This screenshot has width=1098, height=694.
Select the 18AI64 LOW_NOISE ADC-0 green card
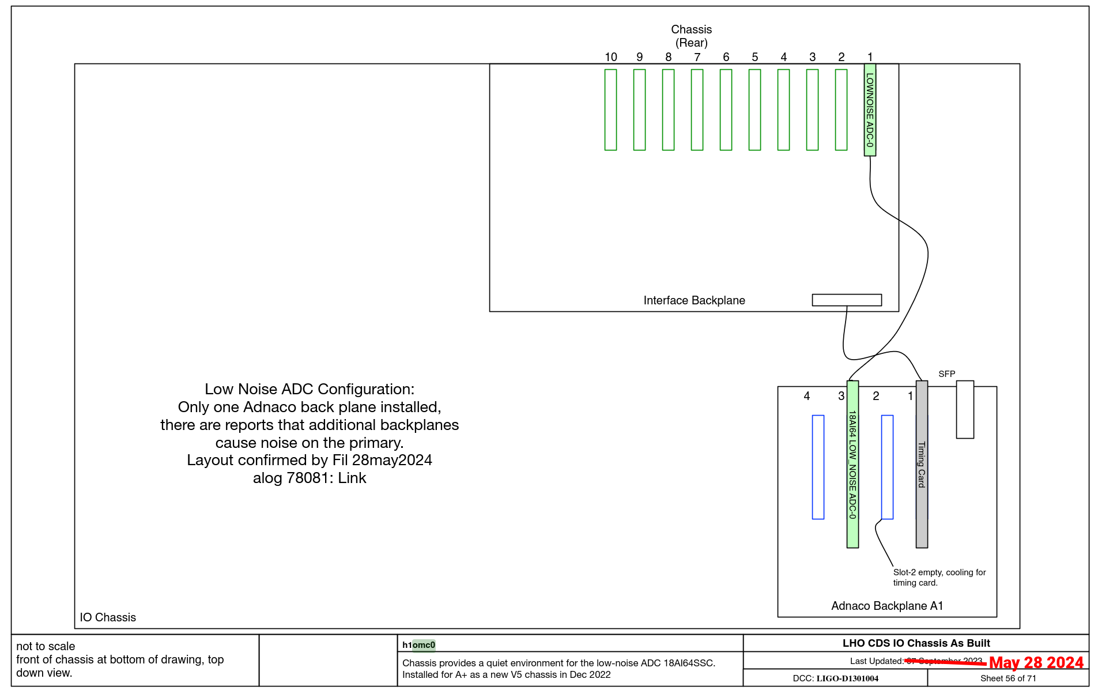(x=852, y=464)
